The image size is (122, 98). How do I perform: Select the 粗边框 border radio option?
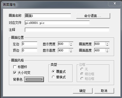pos(82,79)
